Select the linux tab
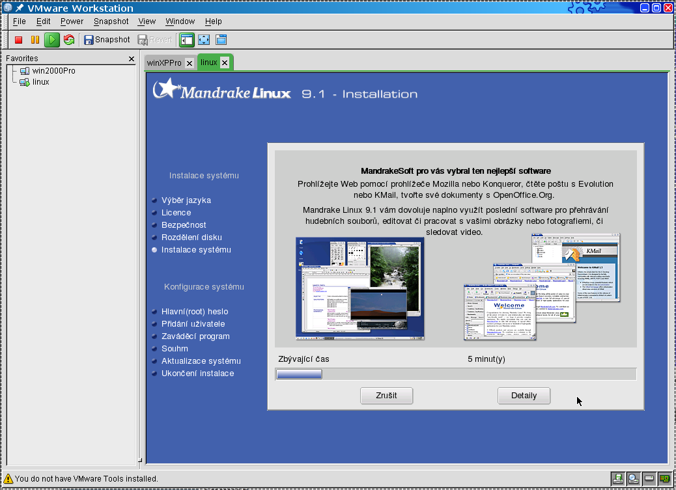 (208, 62)
